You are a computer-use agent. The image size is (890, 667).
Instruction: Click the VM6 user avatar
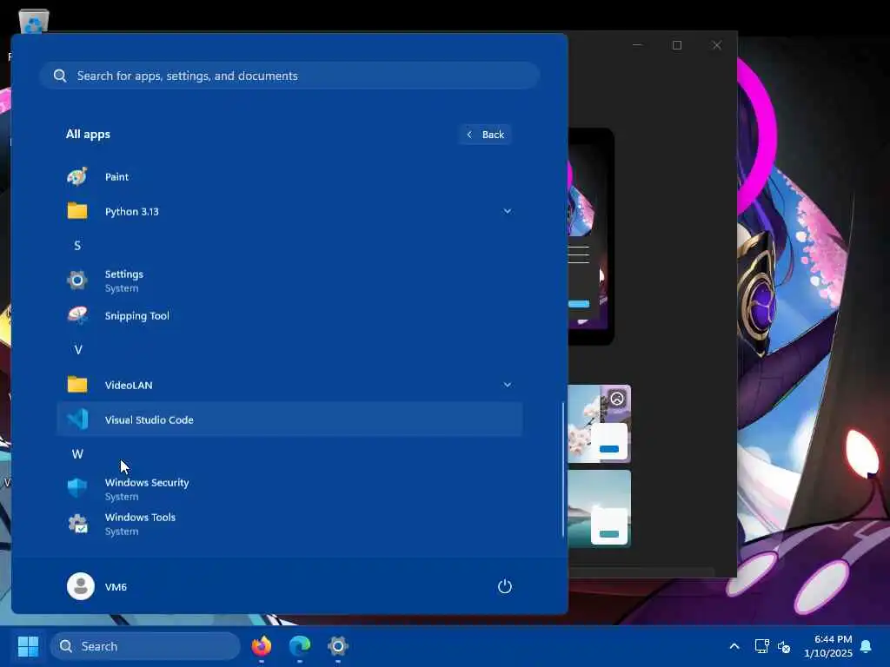click(81, 586)
